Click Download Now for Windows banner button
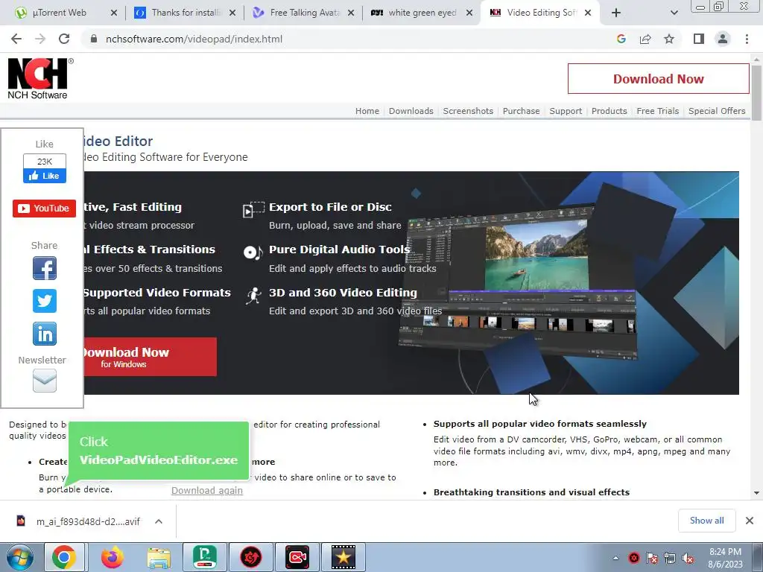This screenshot has width=763, height=572. click(150, 357)
